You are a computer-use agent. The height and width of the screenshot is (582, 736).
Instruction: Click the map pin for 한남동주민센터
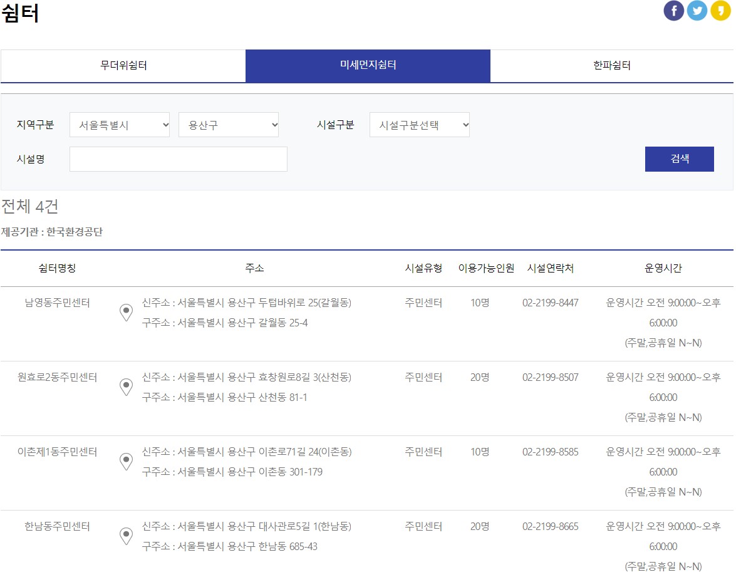(127, 536)
